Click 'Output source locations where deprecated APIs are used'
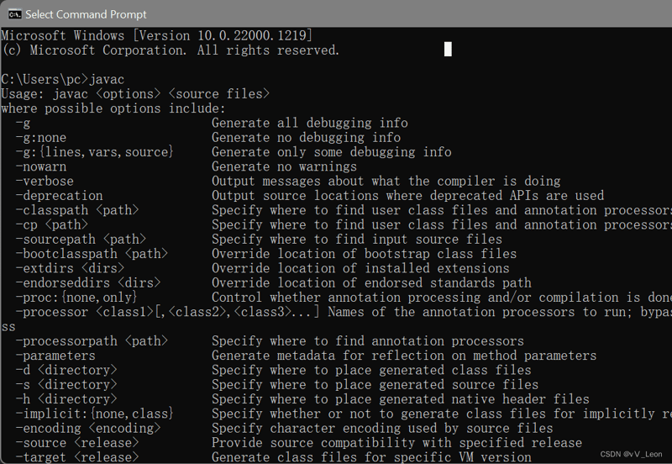The height and width of the screenshot is (464, 672). (x=408, y=196)
